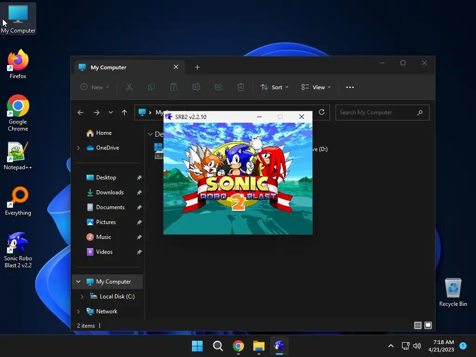476x357 pixels.
Task: Refresh the My Computer folder view
Action: 322,112
